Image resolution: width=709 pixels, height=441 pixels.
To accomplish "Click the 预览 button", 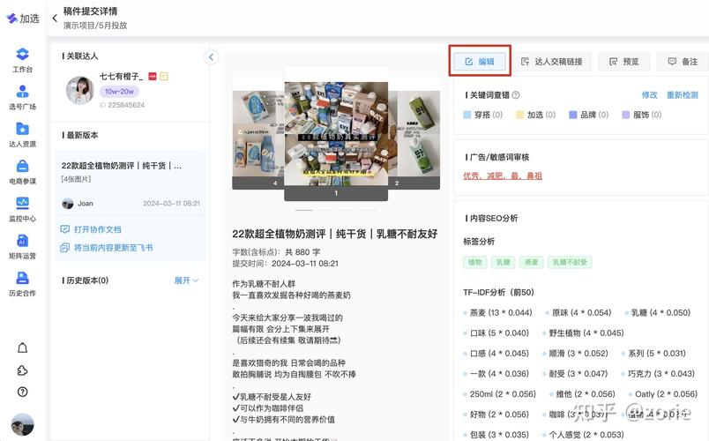I will (624, 62).
